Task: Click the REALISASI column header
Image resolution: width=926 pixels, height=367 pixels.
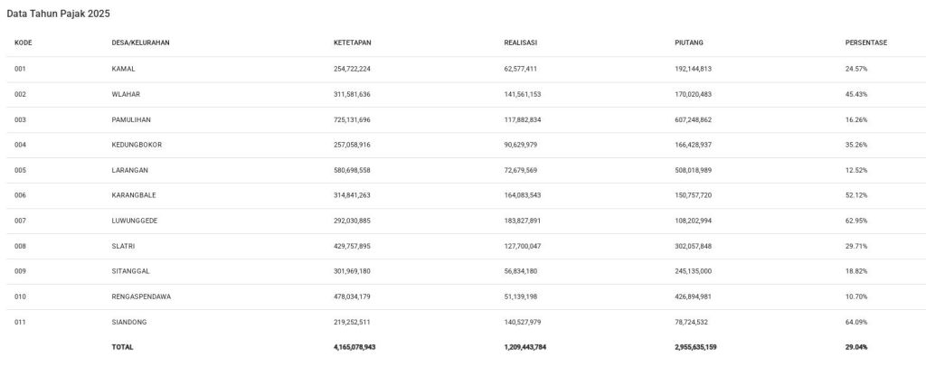Action: [521, 43]
